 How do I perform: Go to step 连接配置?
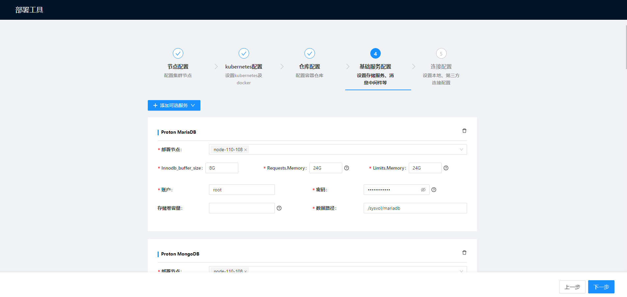tap(441, 67)
